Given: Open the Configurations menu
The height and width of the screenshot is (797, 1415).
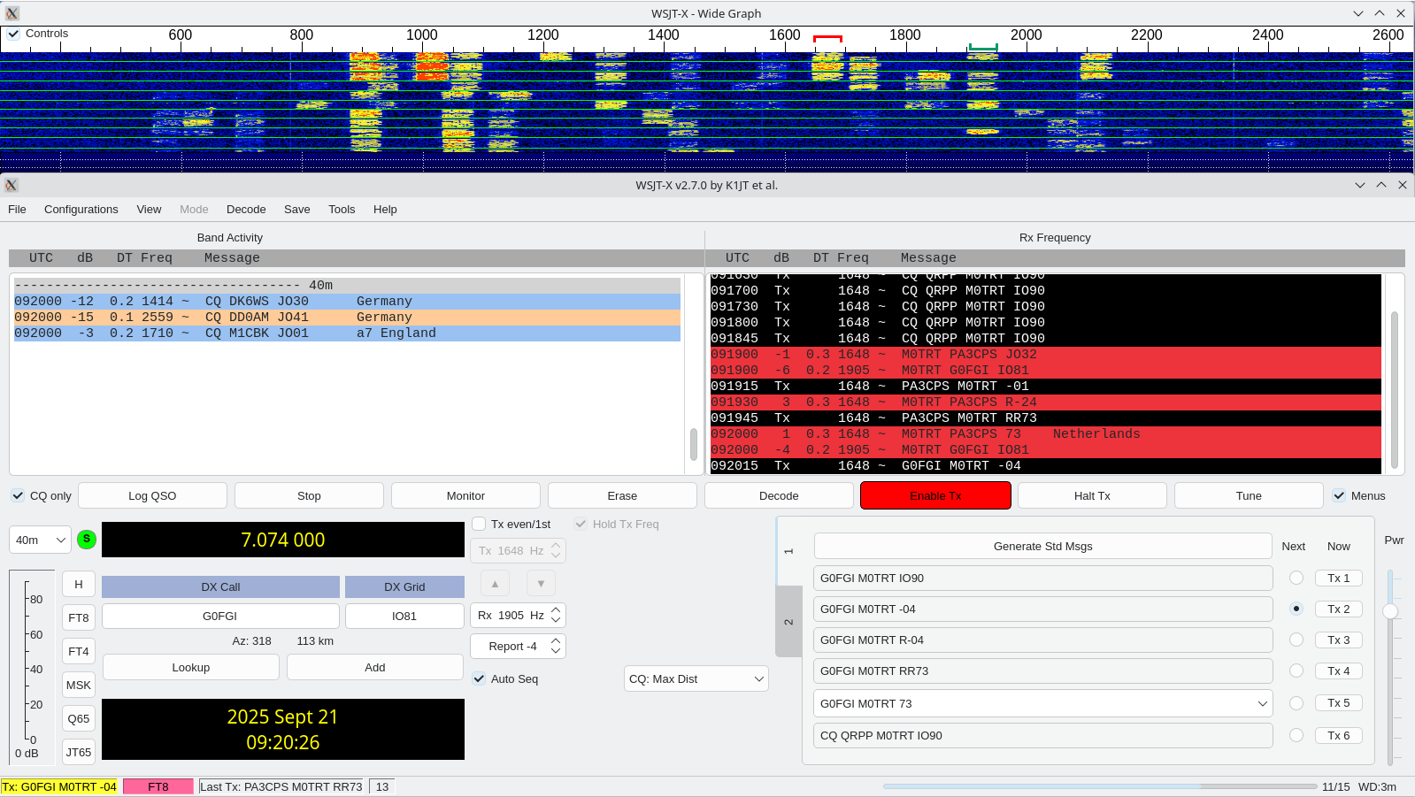Looking at the screenshot, I should tap(81, 209).
